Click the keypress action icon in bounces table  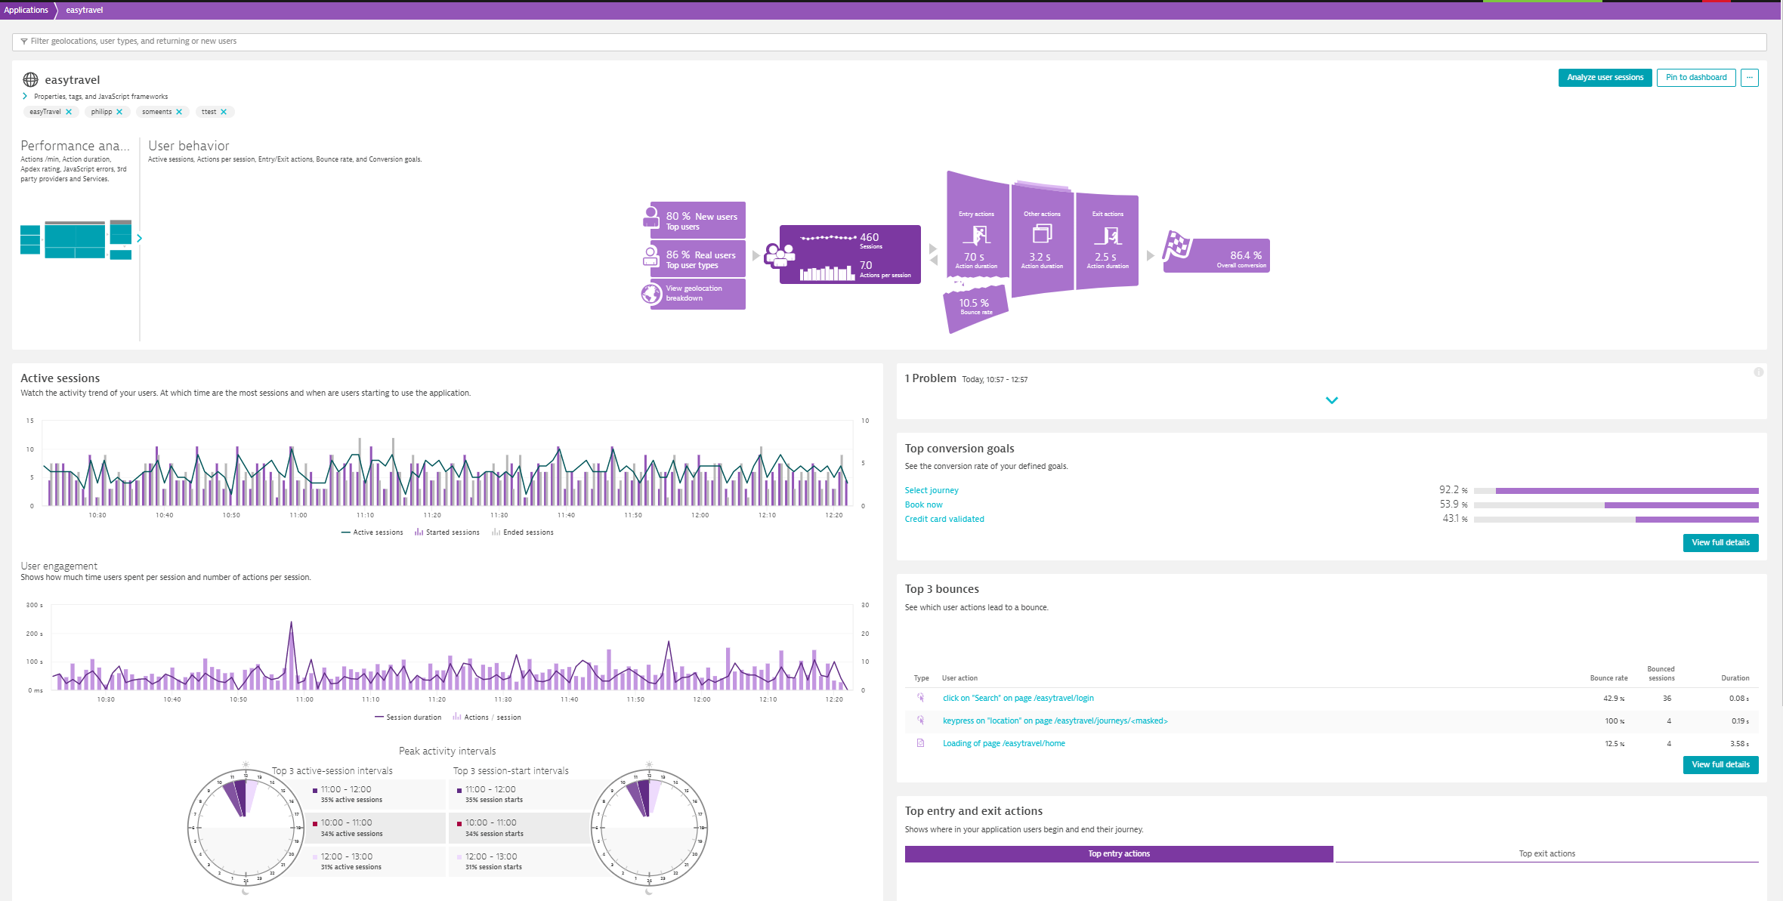(919, 720)
